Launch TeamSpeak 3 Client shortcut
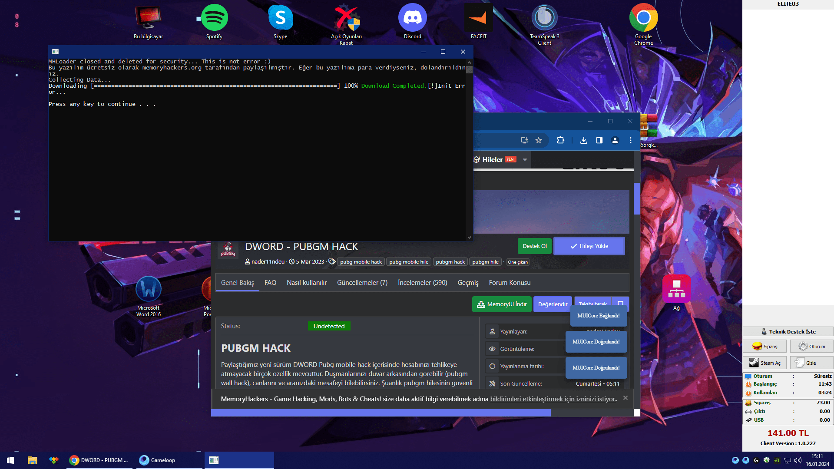The width and height of the screenshot is (834, 469). coord(544,25)
